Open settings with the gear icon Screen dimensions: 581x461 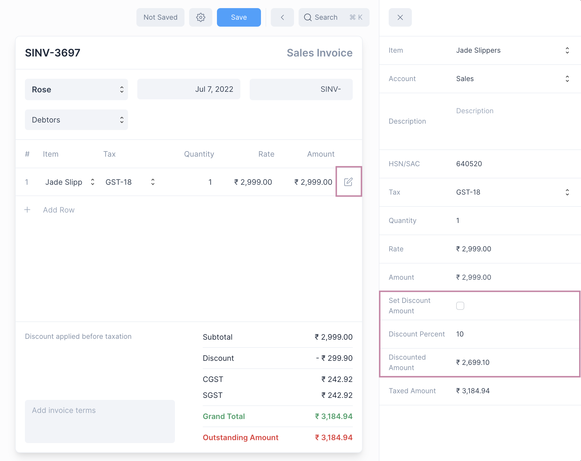tap(200, 17)
